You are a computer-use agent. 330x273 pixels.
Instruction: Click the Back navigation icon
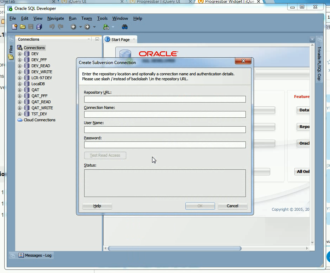pos(73,27)
